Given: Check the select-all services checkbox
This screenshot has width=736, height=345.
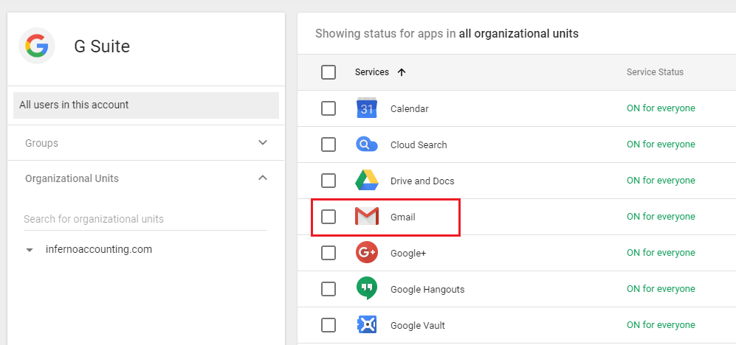Looking at the screenshot, I should click(329, 72).
